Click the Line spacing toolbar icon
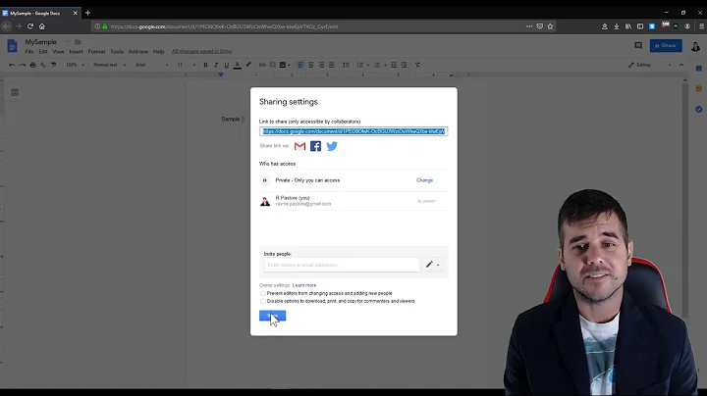Viewport: 707px width, 396px height. (346, 65)
